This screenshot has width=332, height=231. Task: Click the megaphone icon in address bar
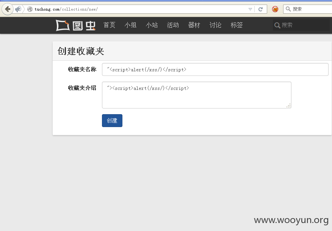pyautogui.click(x=18, y=9)
